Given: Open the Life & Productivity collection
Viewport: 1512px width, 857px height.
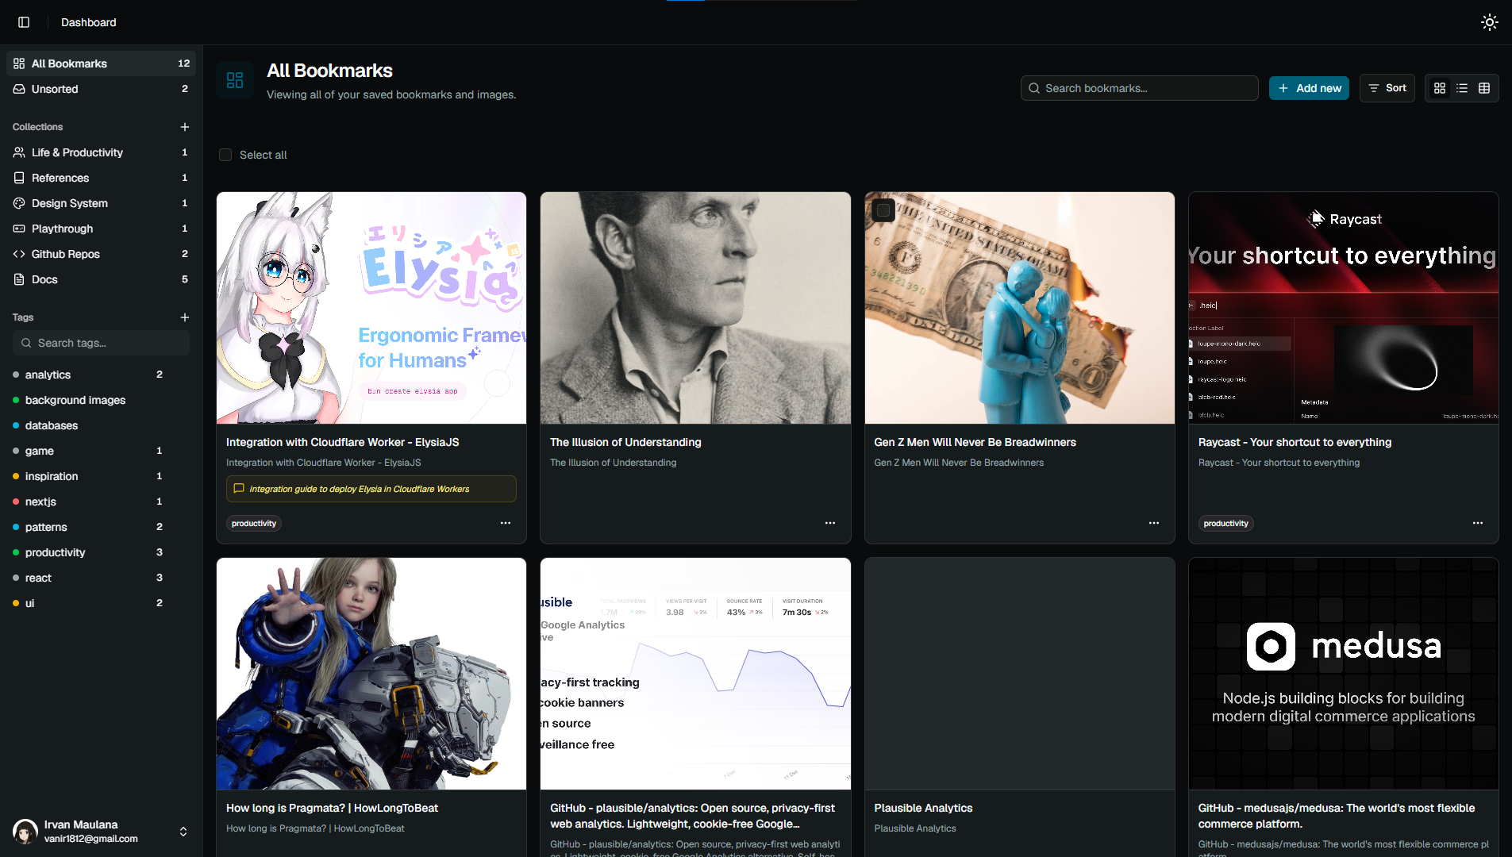Looking at the screenshot, I should [101, 152].
